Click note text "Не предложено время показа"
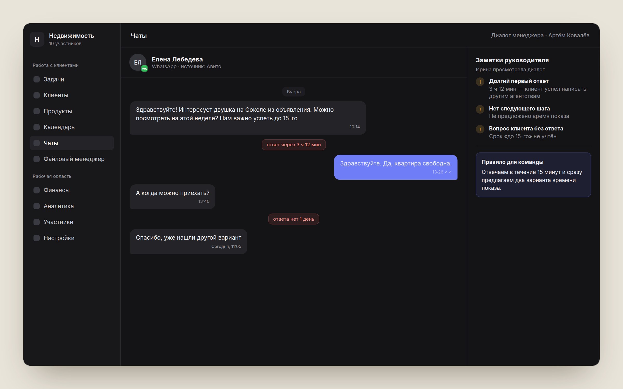The width and height of the screenshot is (623, 389). pos(529,116)
